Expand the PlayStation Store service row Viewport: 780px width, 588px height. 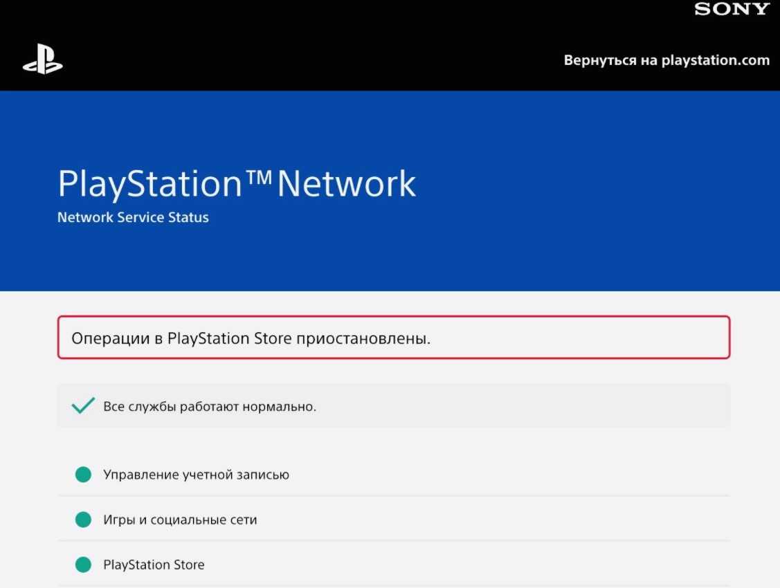[154, 564]
